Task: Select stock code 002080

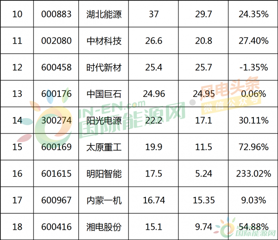Action: tap(56, 41)
